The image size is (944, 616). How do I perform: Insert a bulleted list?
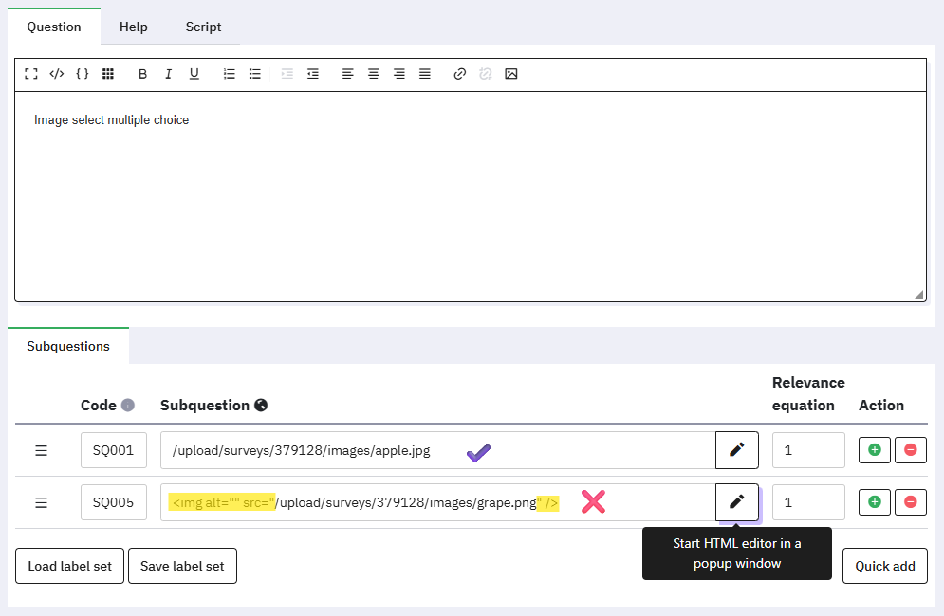point(254,74)
